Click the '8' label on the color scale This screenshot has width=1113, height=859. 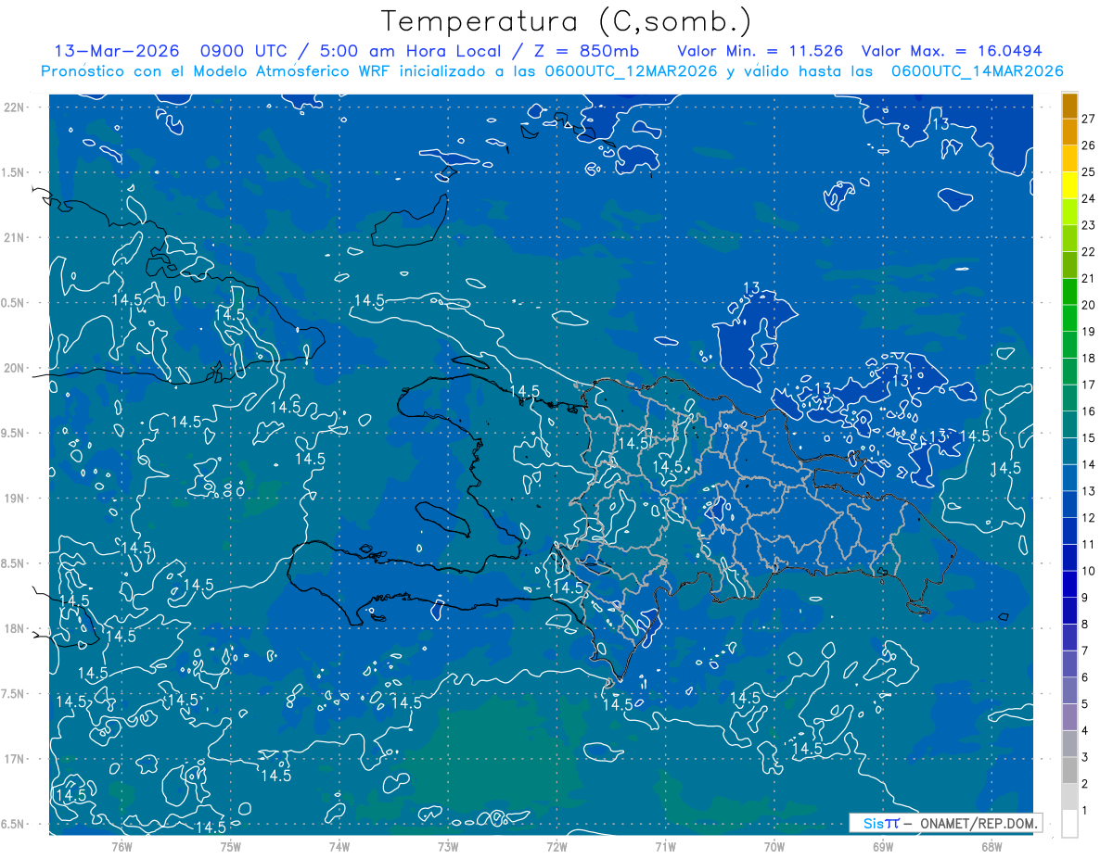[1085, 625]
